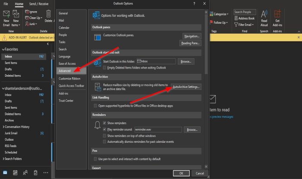Click OK in Outlook Options

181,173
